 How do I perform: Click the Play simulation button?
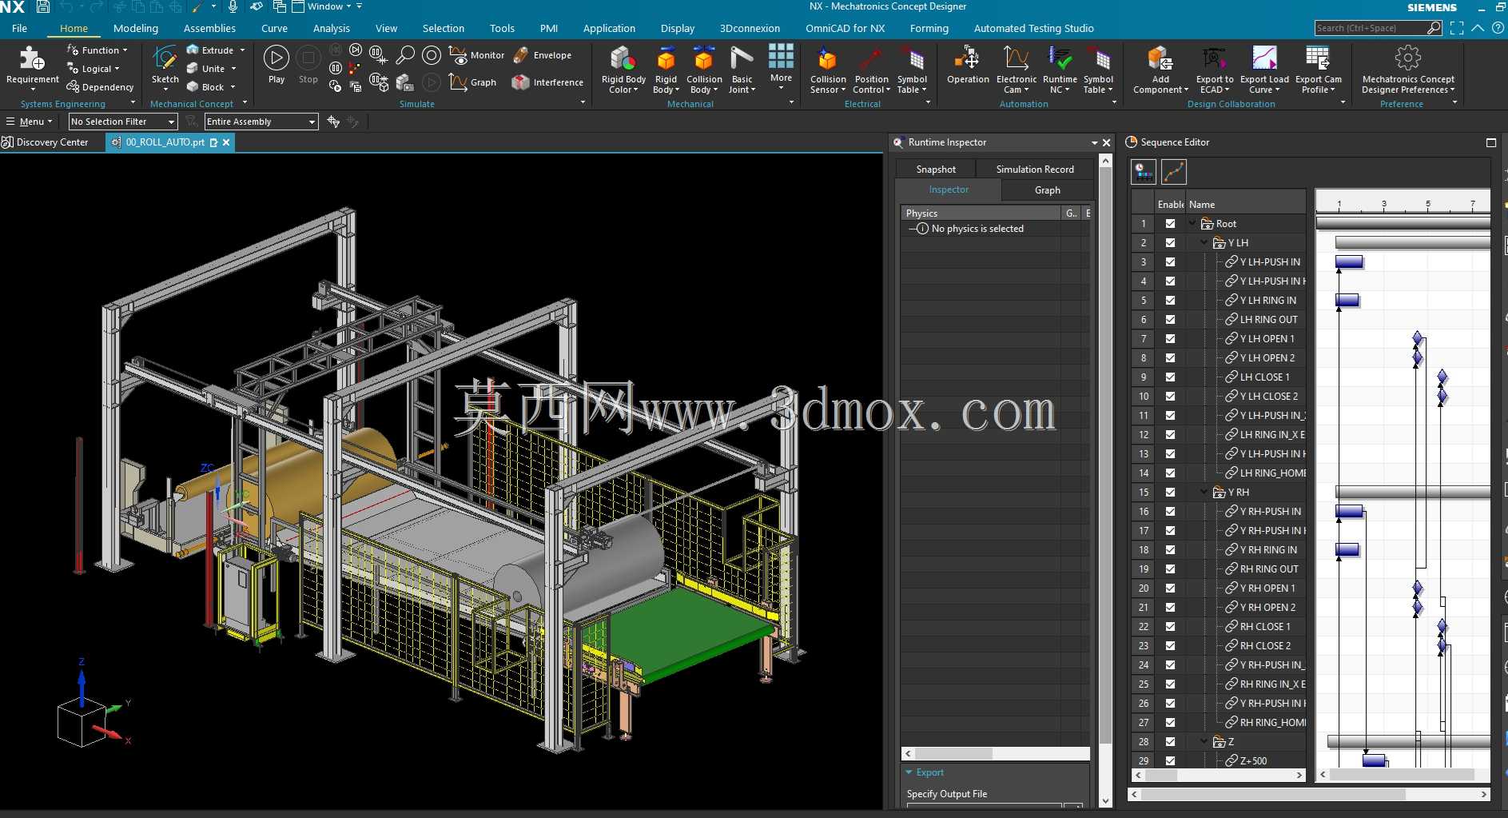276,64
